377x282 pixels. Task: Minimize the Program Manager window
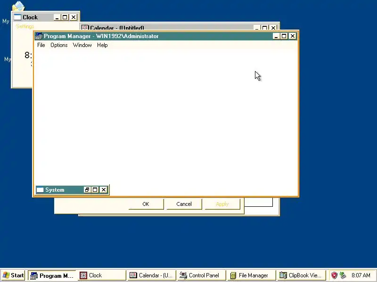276,36
